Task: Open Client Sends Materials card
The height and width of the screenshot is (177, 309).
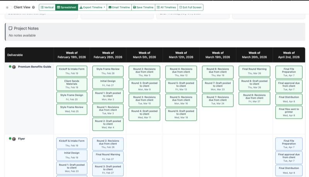Action: coord(72,84)
